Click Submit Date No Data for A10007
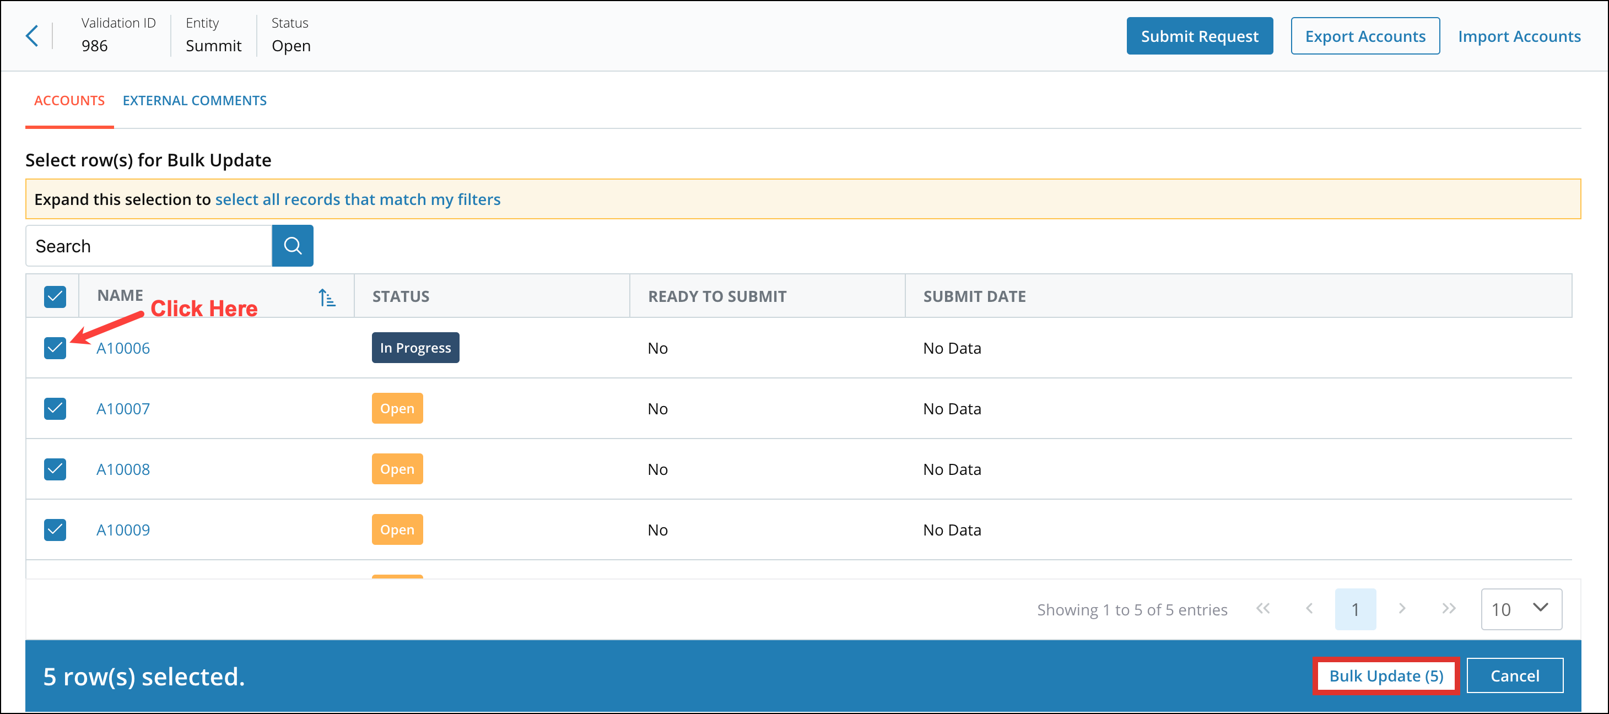1609x714 pixels. point(952,409)
